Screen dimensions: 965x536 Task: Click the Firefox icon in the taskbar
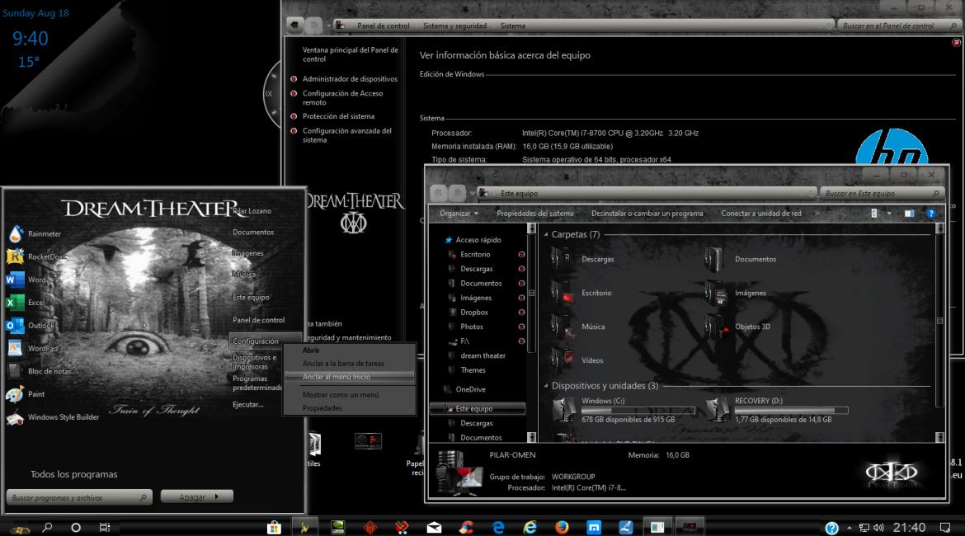coord(562,527)
